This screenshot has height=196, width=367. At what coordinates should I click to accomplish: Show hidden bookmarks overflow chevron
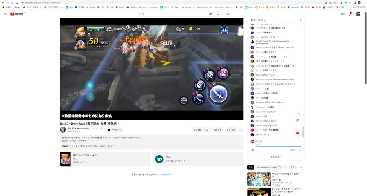(349, 7)
